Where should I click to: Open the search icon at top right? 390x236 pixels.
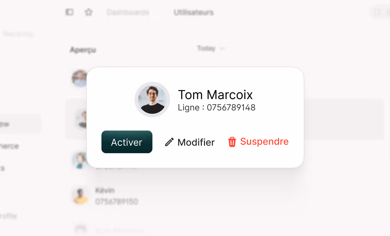[377, 13]
